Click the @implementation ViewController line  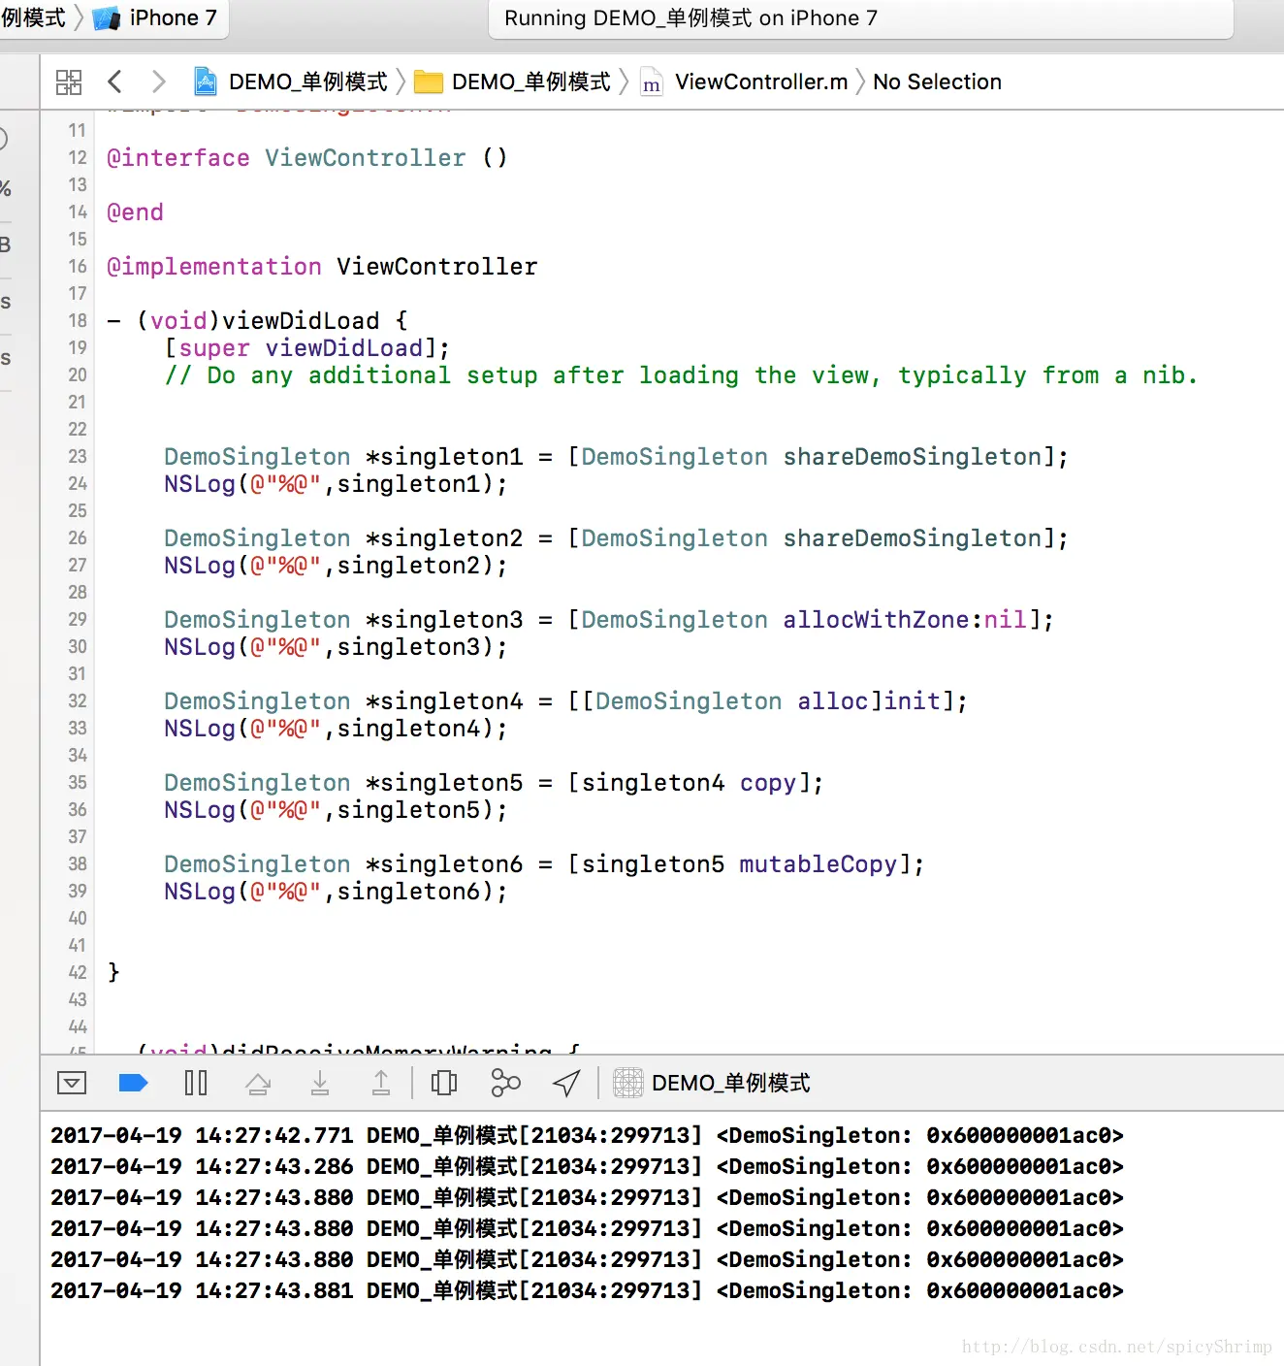click(322, 266)
